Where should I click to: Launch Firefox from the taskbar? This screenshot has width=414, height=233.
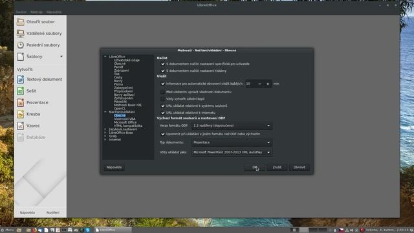pyautogui.click(x=34, y=230)
